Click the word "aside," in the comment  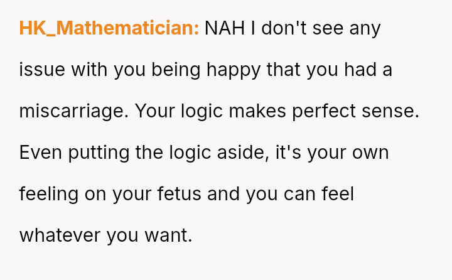(x=244, y=153)
